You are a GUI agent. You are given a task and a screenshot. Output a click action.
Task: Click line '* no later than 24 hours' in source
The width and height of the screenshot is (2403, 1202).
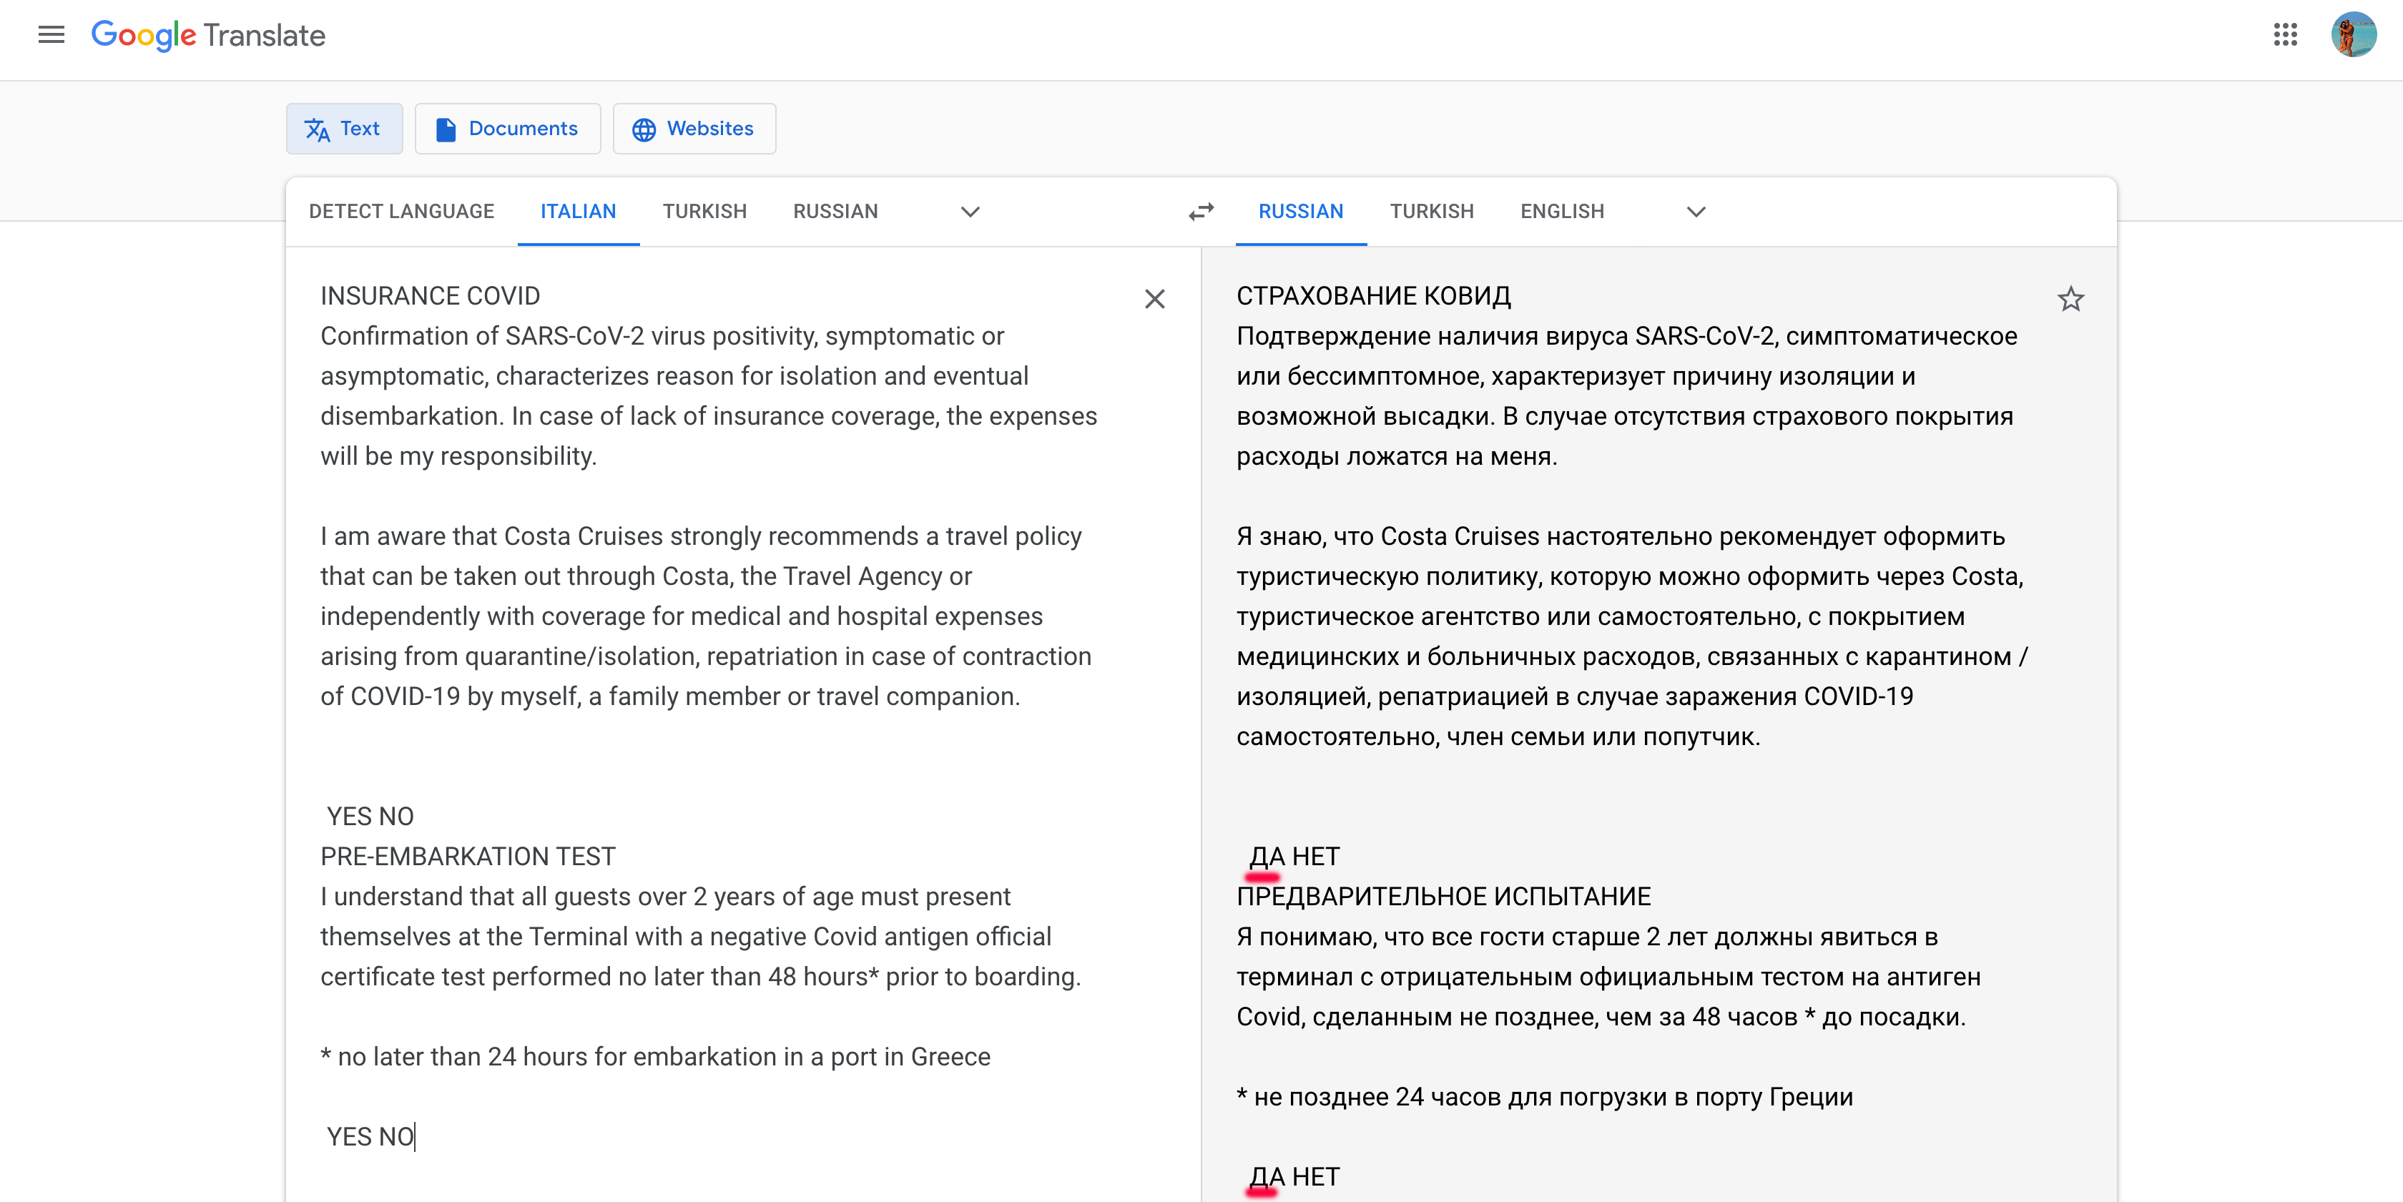tap(655, 1057)
